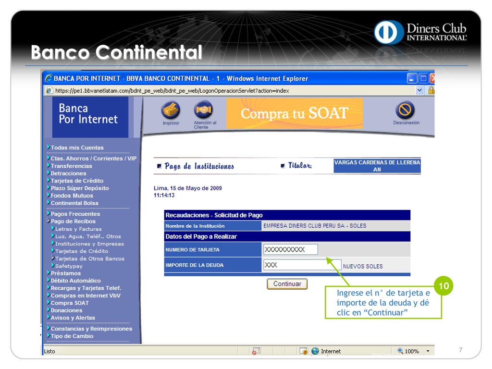Select Tarjetas de Otros Bancos
This screenshot has width=492, height=369.
point(90,258)
